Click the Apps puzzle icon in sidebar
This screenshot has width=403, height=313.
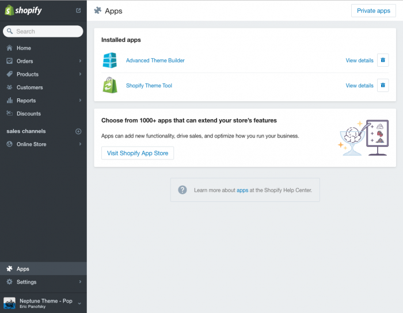[10, 269]
